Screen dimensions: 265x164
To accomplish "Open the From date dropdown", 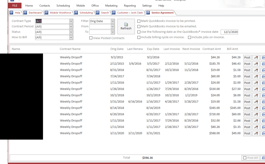I will [113, 27].
